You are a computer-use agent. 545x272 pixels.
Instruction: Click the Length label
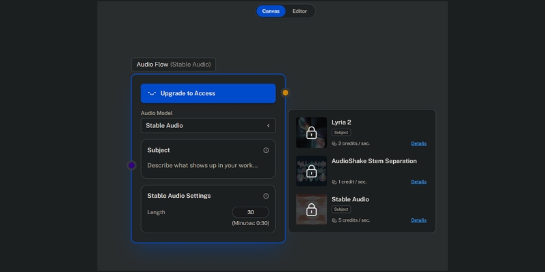156,212
